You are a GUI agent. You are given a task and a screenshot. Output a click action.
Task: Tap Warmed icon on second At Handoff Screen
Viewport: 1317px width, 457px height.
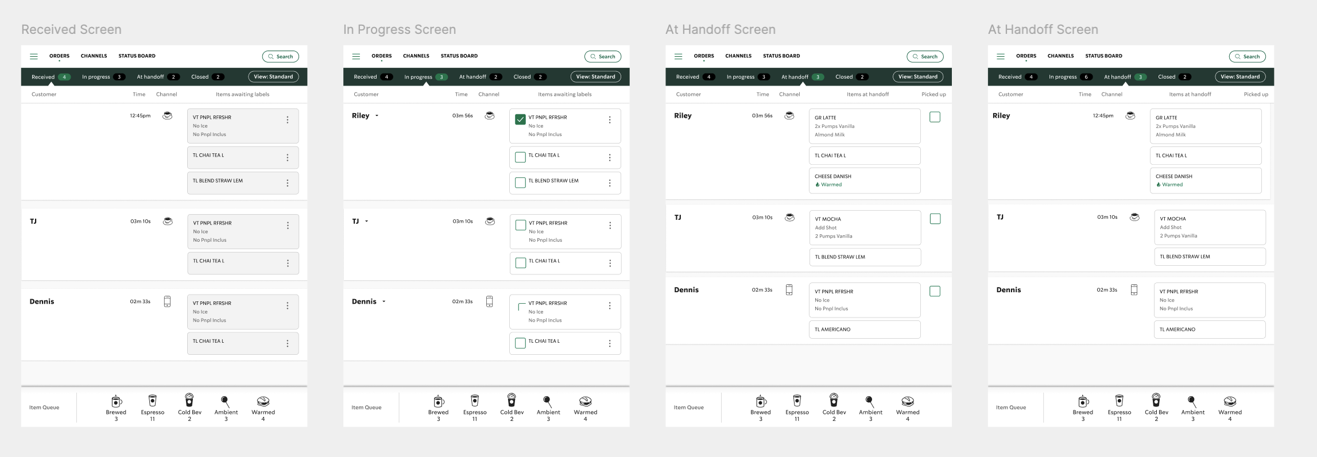coord(1230,401)
